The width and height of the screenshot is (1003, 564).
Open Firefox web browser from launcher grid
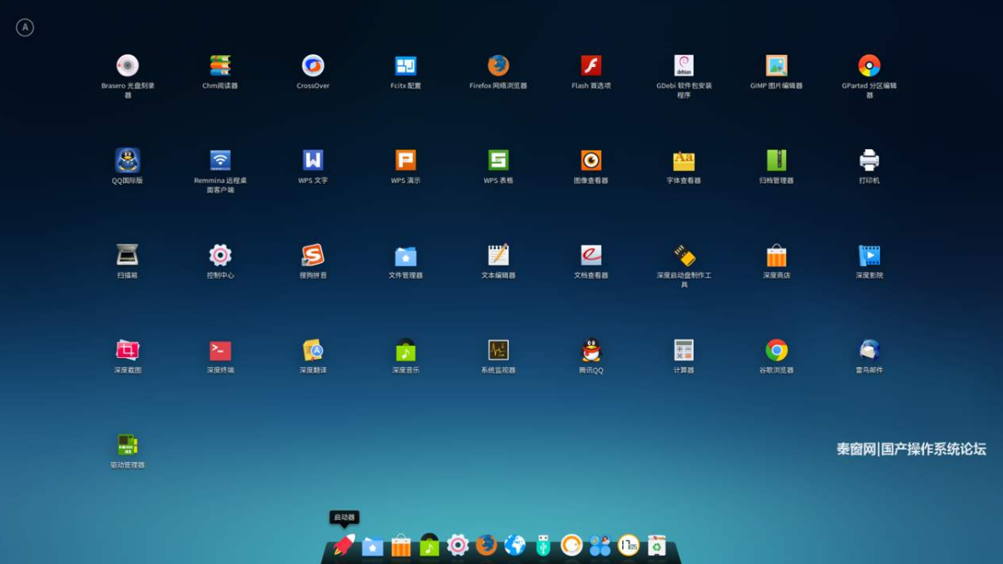498,66
